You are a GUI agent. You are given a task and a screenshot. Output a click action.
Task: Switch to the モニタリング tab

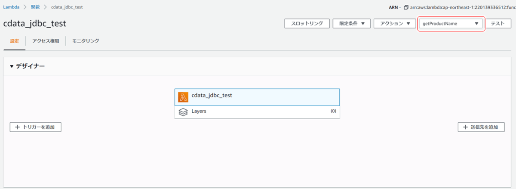coord(86,41)
